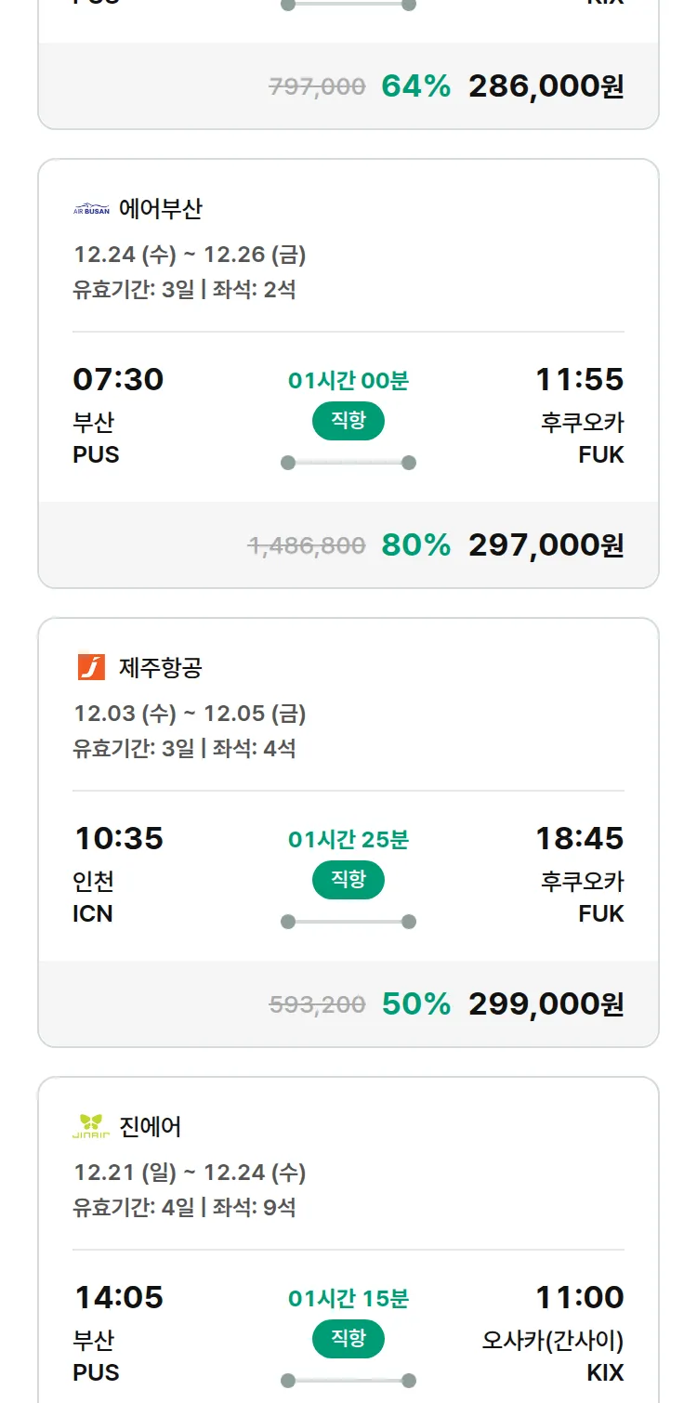Click the Jin Air butterfly logo
Viewport: 697px width, 1403px height.
coord(91,1126)
